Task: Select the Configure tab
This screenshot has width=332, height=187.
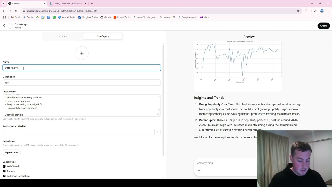Action: 103,36
